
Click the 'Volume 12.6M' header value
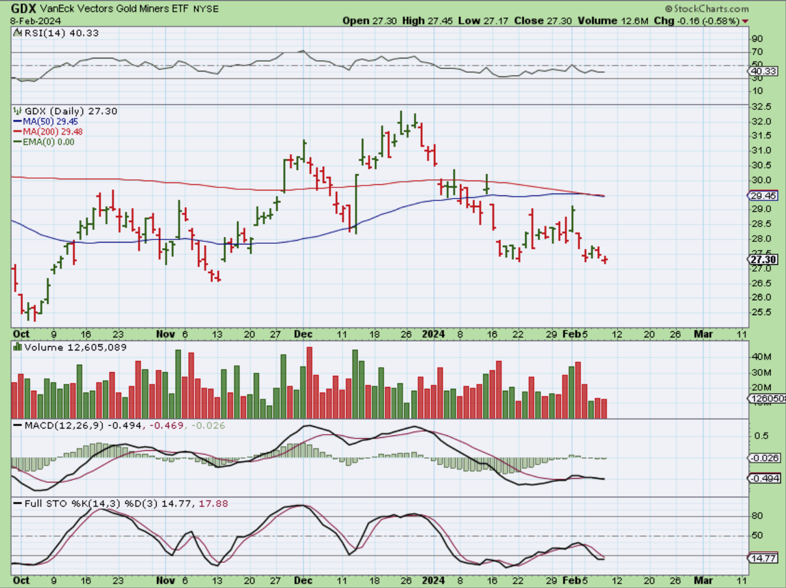[613, 20]
